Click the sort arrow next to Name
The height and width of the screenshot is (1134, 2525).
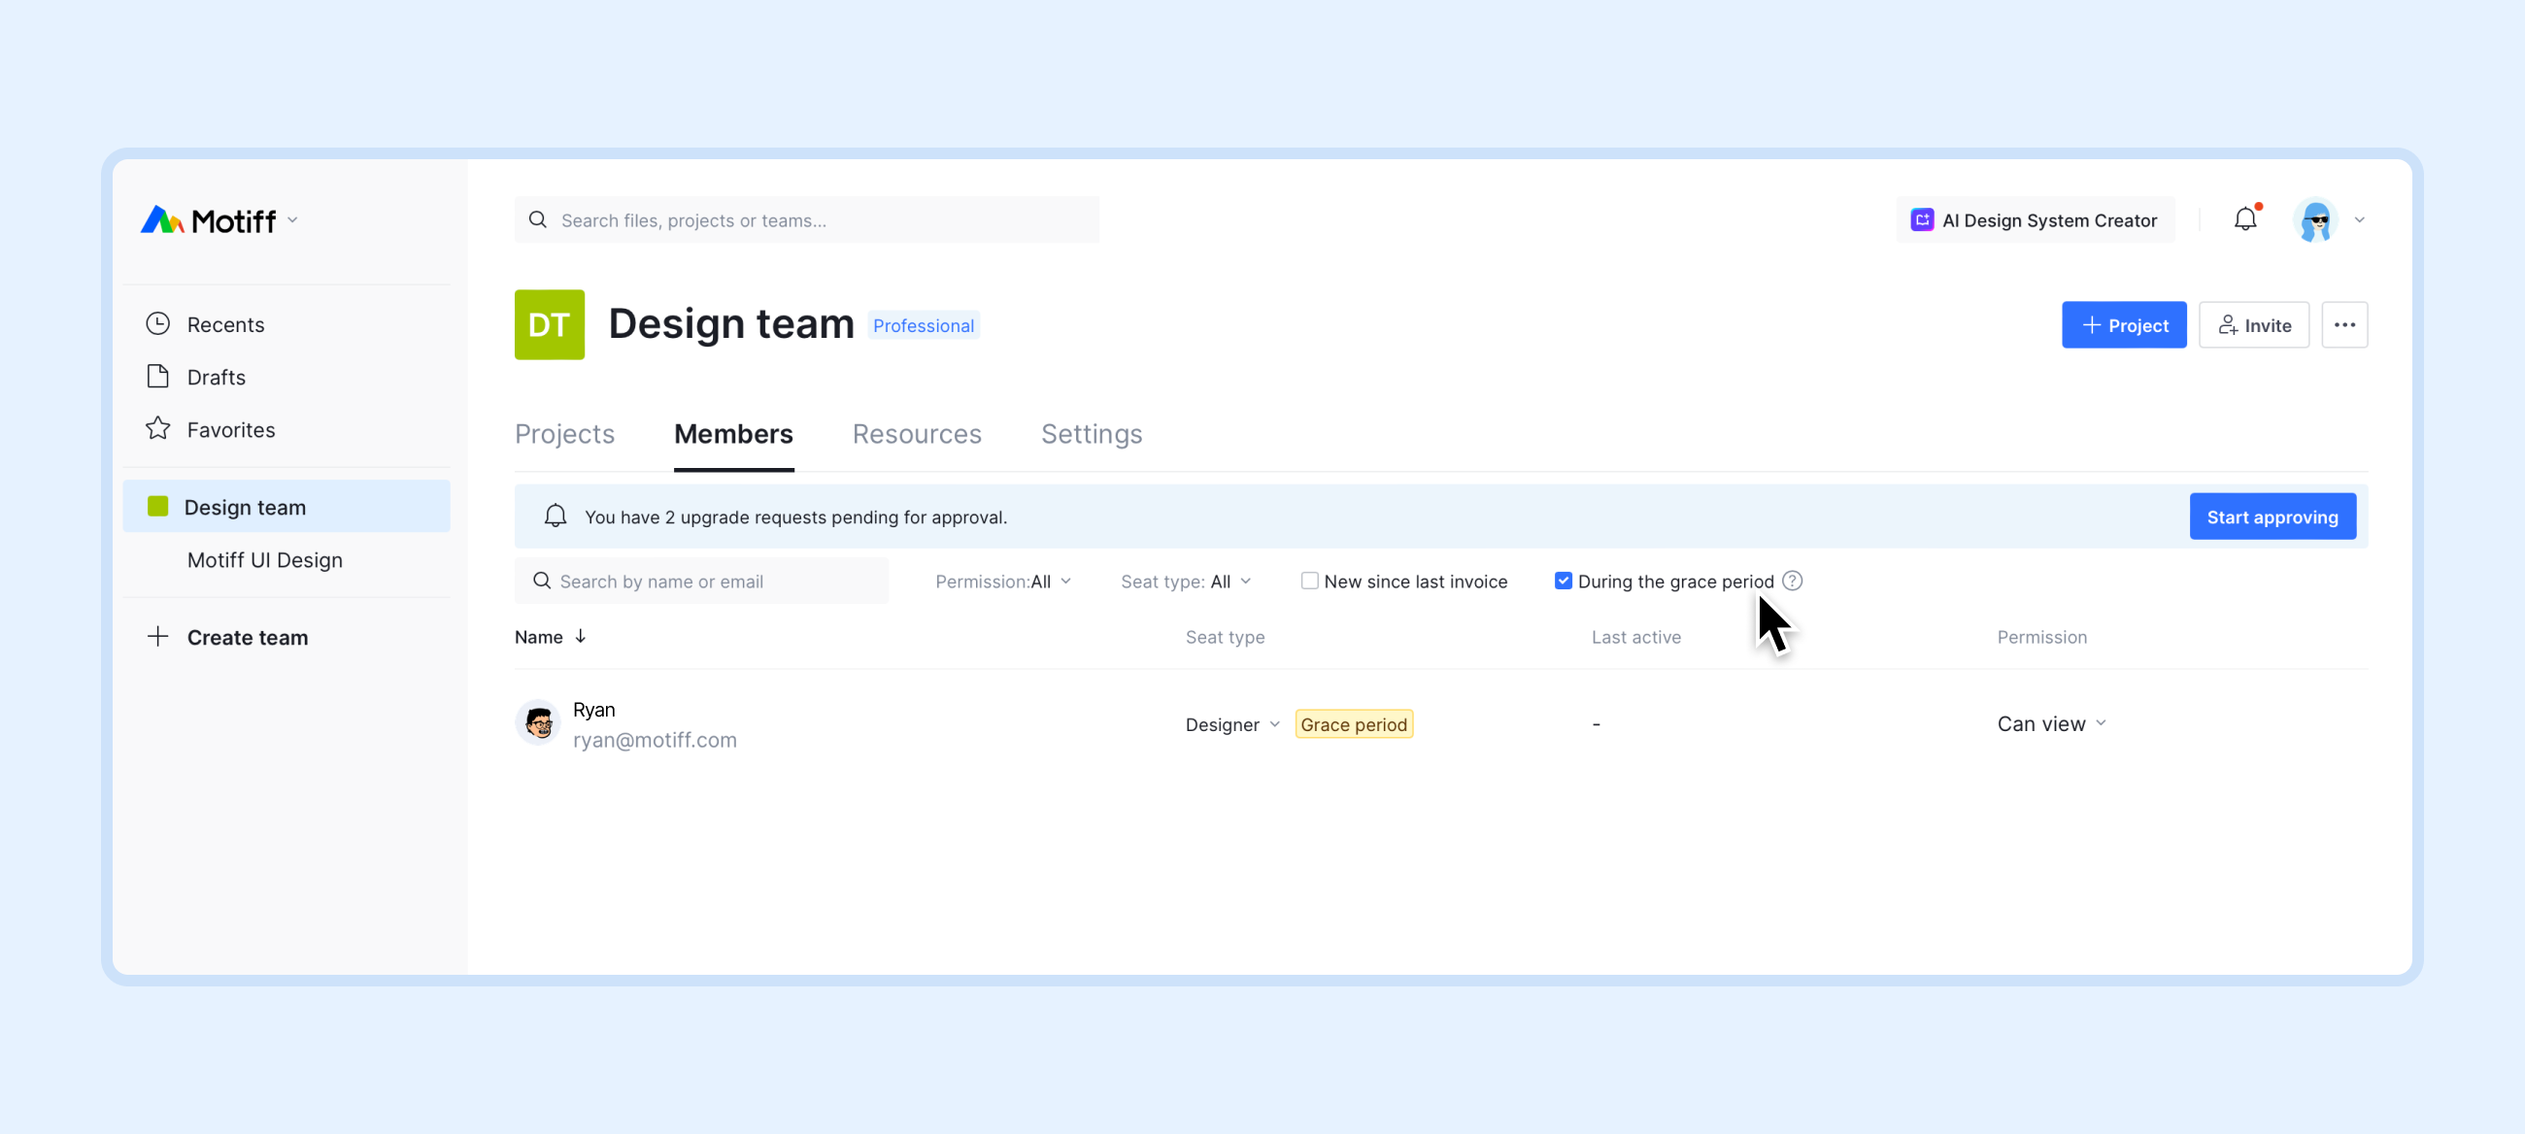(581, 636)
